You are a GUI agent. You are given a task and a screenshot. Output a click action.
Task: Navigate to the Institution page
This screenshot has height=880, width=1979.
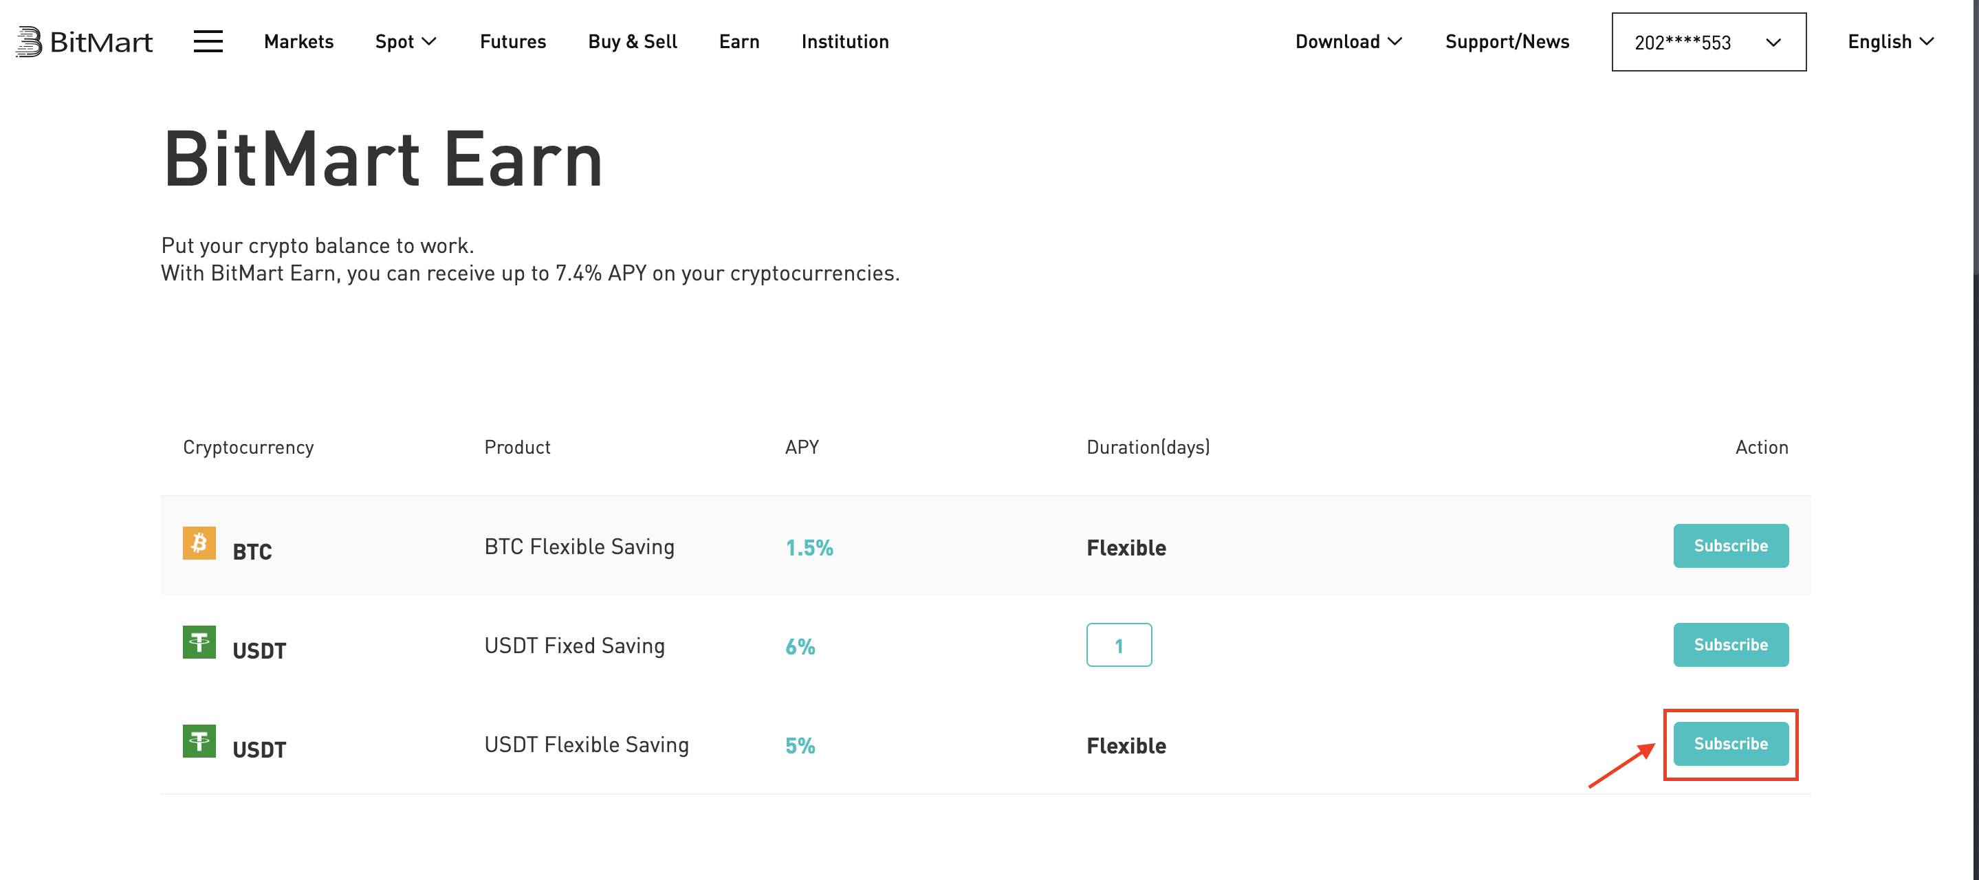coord(845,41)
